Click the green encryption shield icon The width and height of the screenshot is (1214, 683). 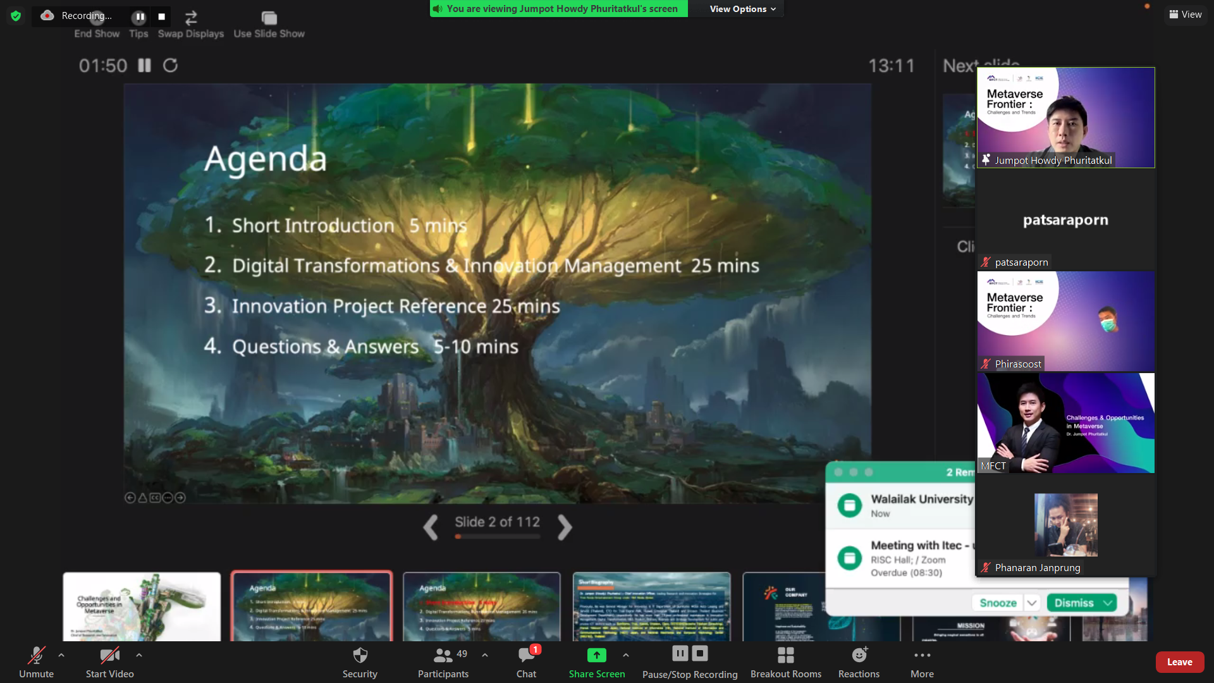pyautogui.click(x=16, y=16)
